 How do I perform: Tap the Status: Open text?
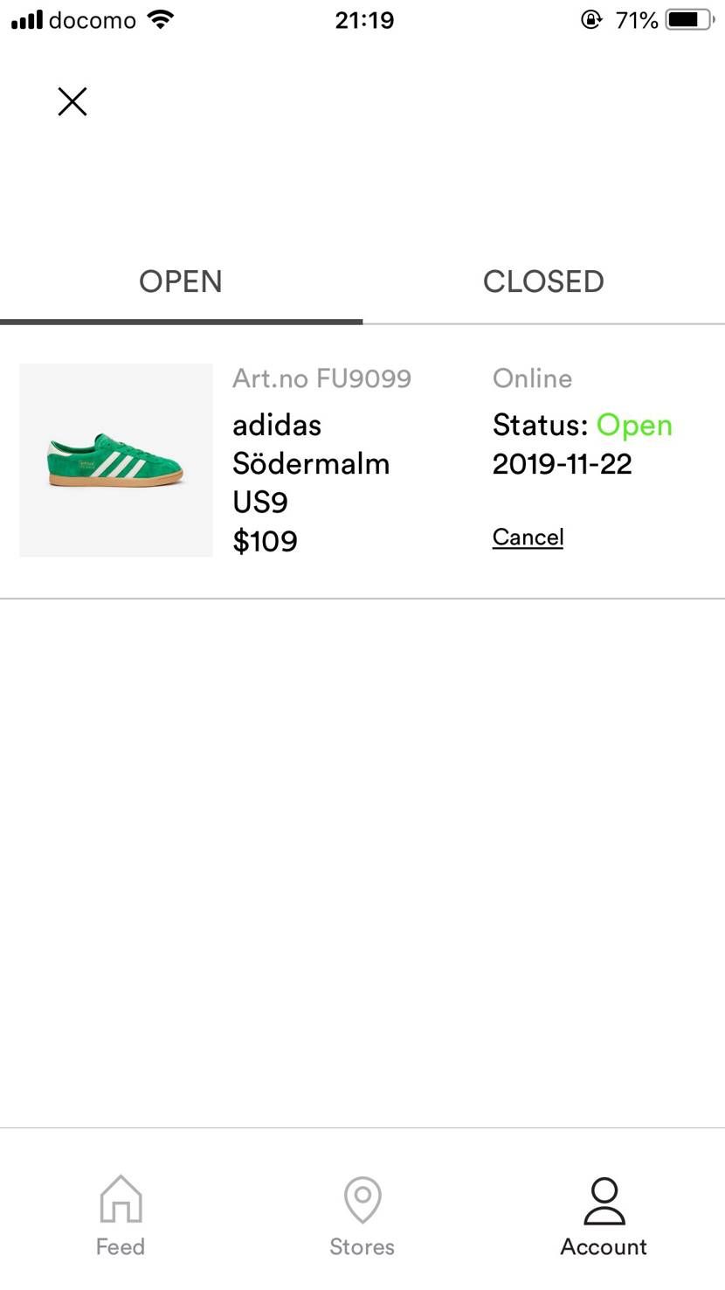click(583, 425)
